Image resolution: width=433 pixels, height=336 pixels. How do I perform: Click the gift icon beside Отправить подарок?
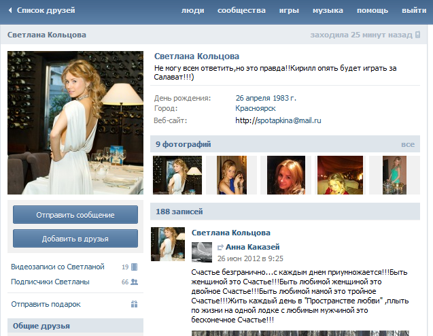click(134, 304)
